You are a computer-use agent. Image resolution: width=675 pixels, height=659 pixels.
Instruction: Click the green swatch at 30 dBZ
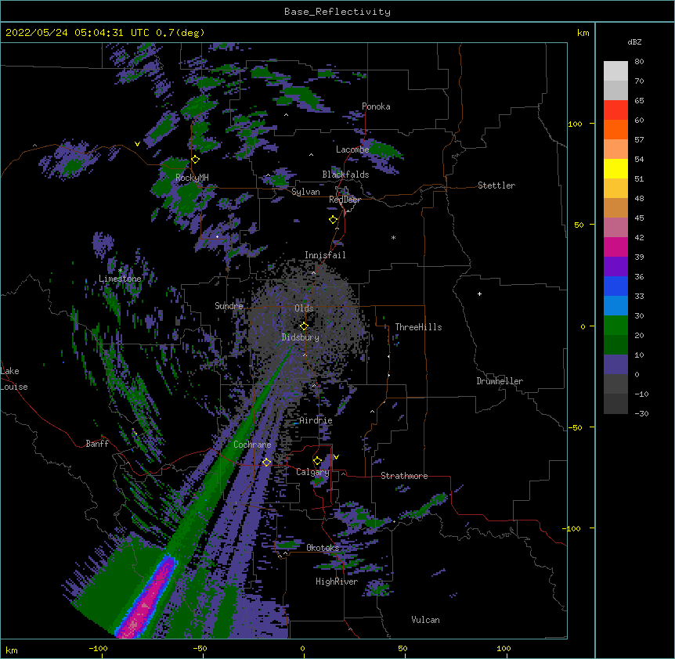[x=615, y=326]
